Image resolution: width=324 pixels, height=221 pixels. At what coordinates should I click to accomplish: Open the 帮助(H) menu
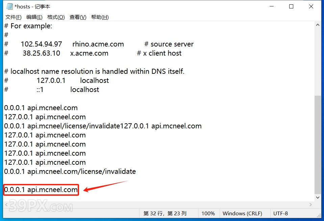coord(100,17)
